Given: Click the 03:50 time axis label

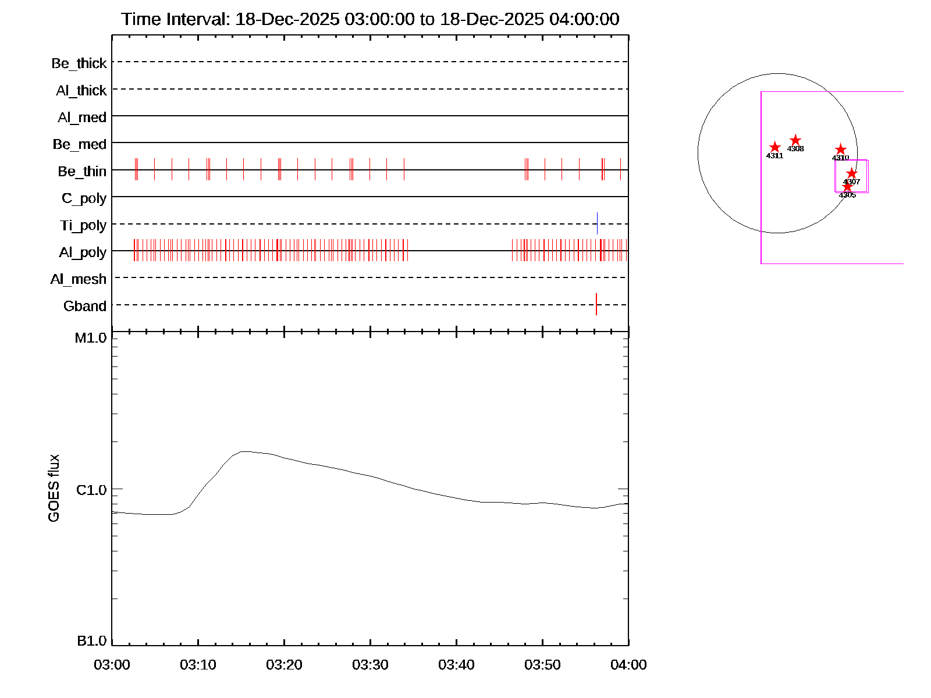Looking at the screenshot, I should tap(542, 665).
